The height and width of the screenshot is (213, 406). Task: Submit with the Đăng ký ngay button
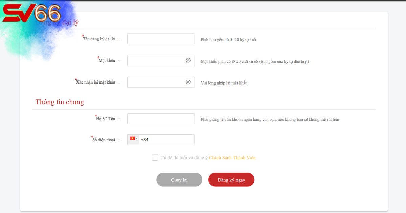point(231,180)
